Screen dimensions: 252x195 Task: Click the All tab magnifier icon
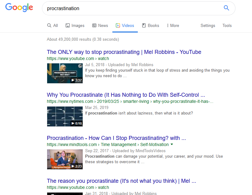pyautogui.click(x=49, y=25)
